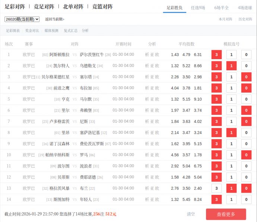This screenshot has width=257, height=222.
Task: Select the 任选9场 play type tab
Action: (x=198, y=7)
